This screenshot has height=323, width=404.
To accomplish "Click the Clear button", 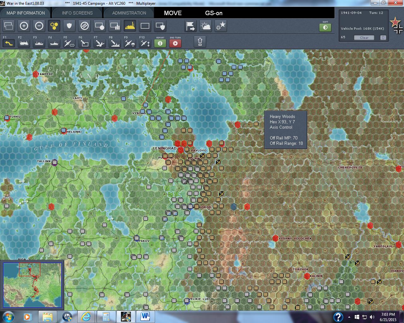I will click(364, 38).
